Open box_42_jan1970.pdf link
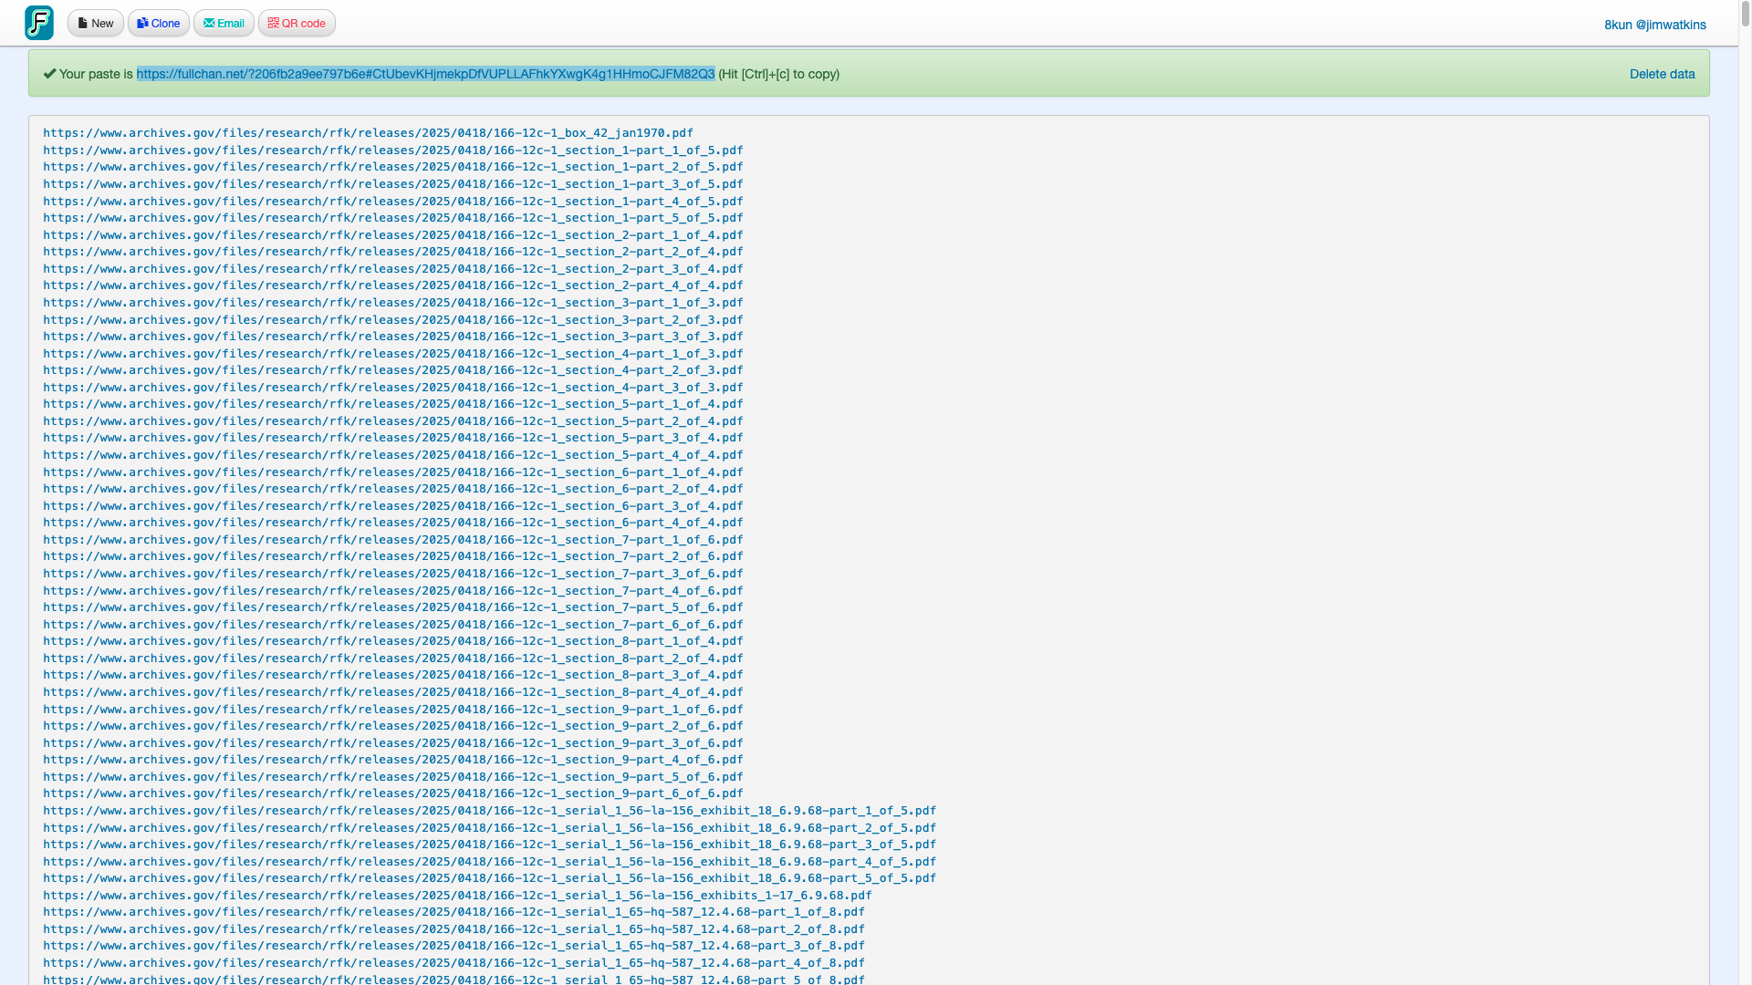 click(368, 133)
